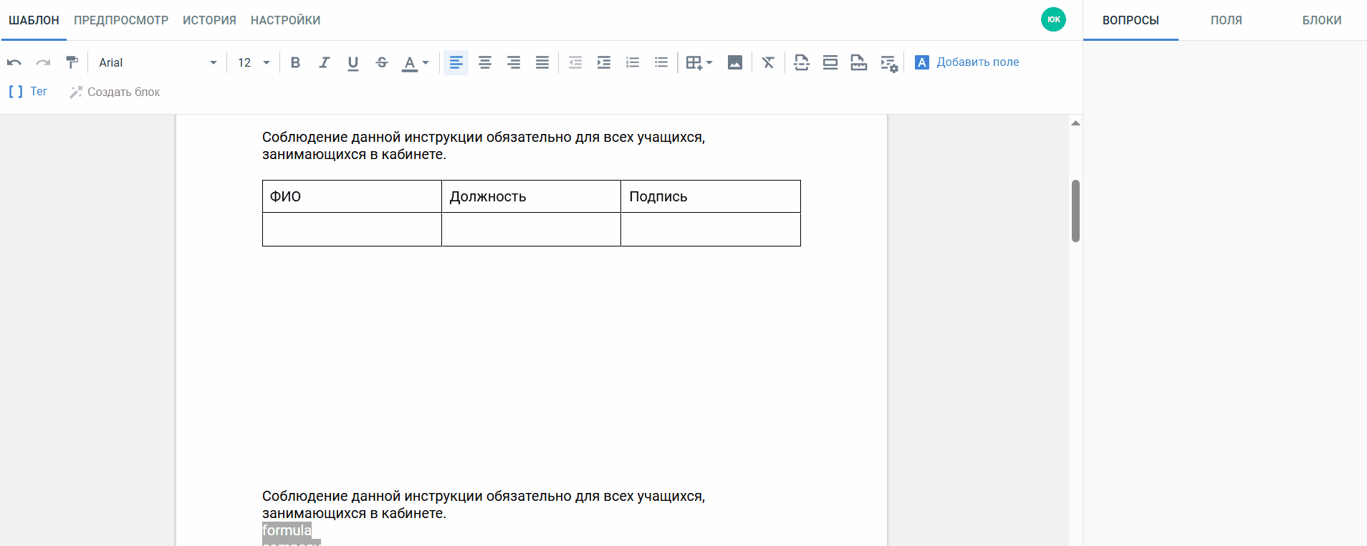The width and height of the screenshot is (1367, 546).
Task: Expand the font size 12 dropdown
Action: pyautogui.click(x=254, y=63)
